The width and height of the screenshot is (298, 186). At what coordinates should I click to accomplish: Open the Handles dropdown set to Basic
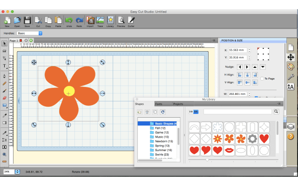[x=29, y=33]
